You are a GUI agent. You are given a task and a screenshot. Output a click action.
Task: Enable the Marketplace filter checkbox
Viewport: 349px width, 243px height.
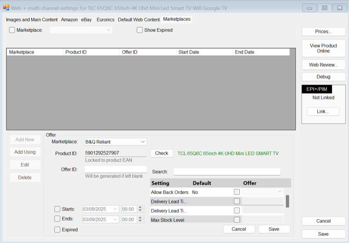click(x=12, y=30)
